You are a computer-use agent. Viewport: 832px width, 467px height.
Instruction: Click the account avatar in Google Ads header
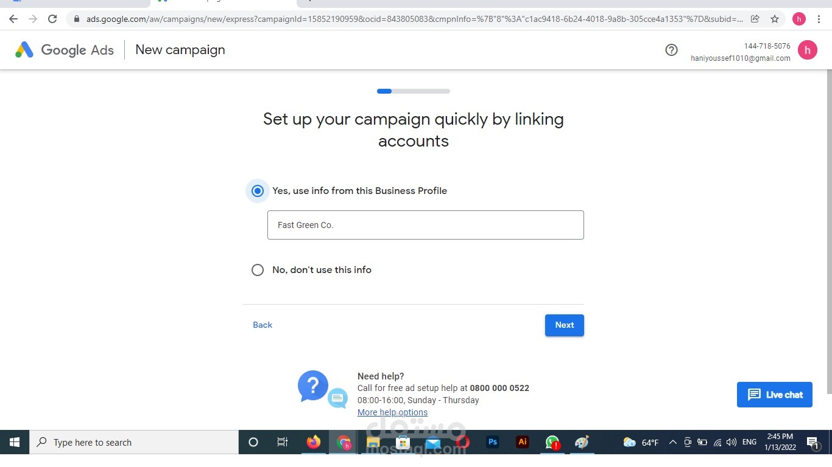808,50
